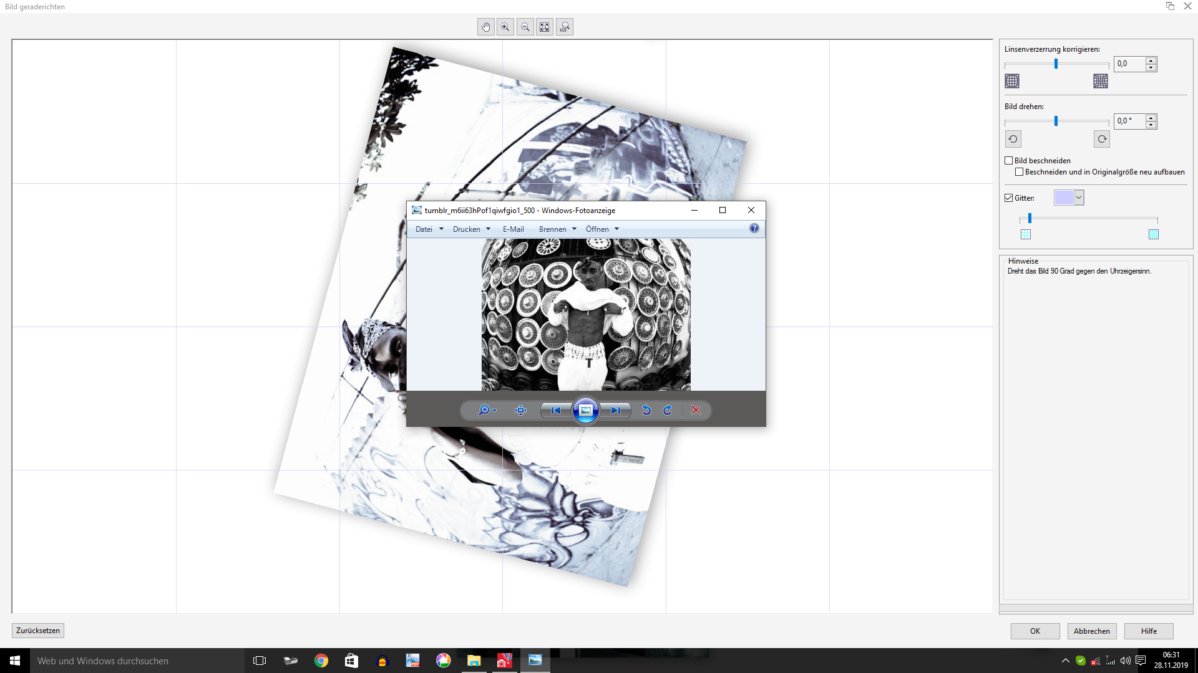Screen dimensions: 1198x673
Task: Open File Explorer from taskbar
Action: [x=474, y=661]
